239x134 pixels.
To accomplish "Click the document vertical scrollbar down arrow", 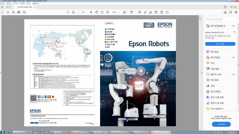I will click(x=200, y=129).
